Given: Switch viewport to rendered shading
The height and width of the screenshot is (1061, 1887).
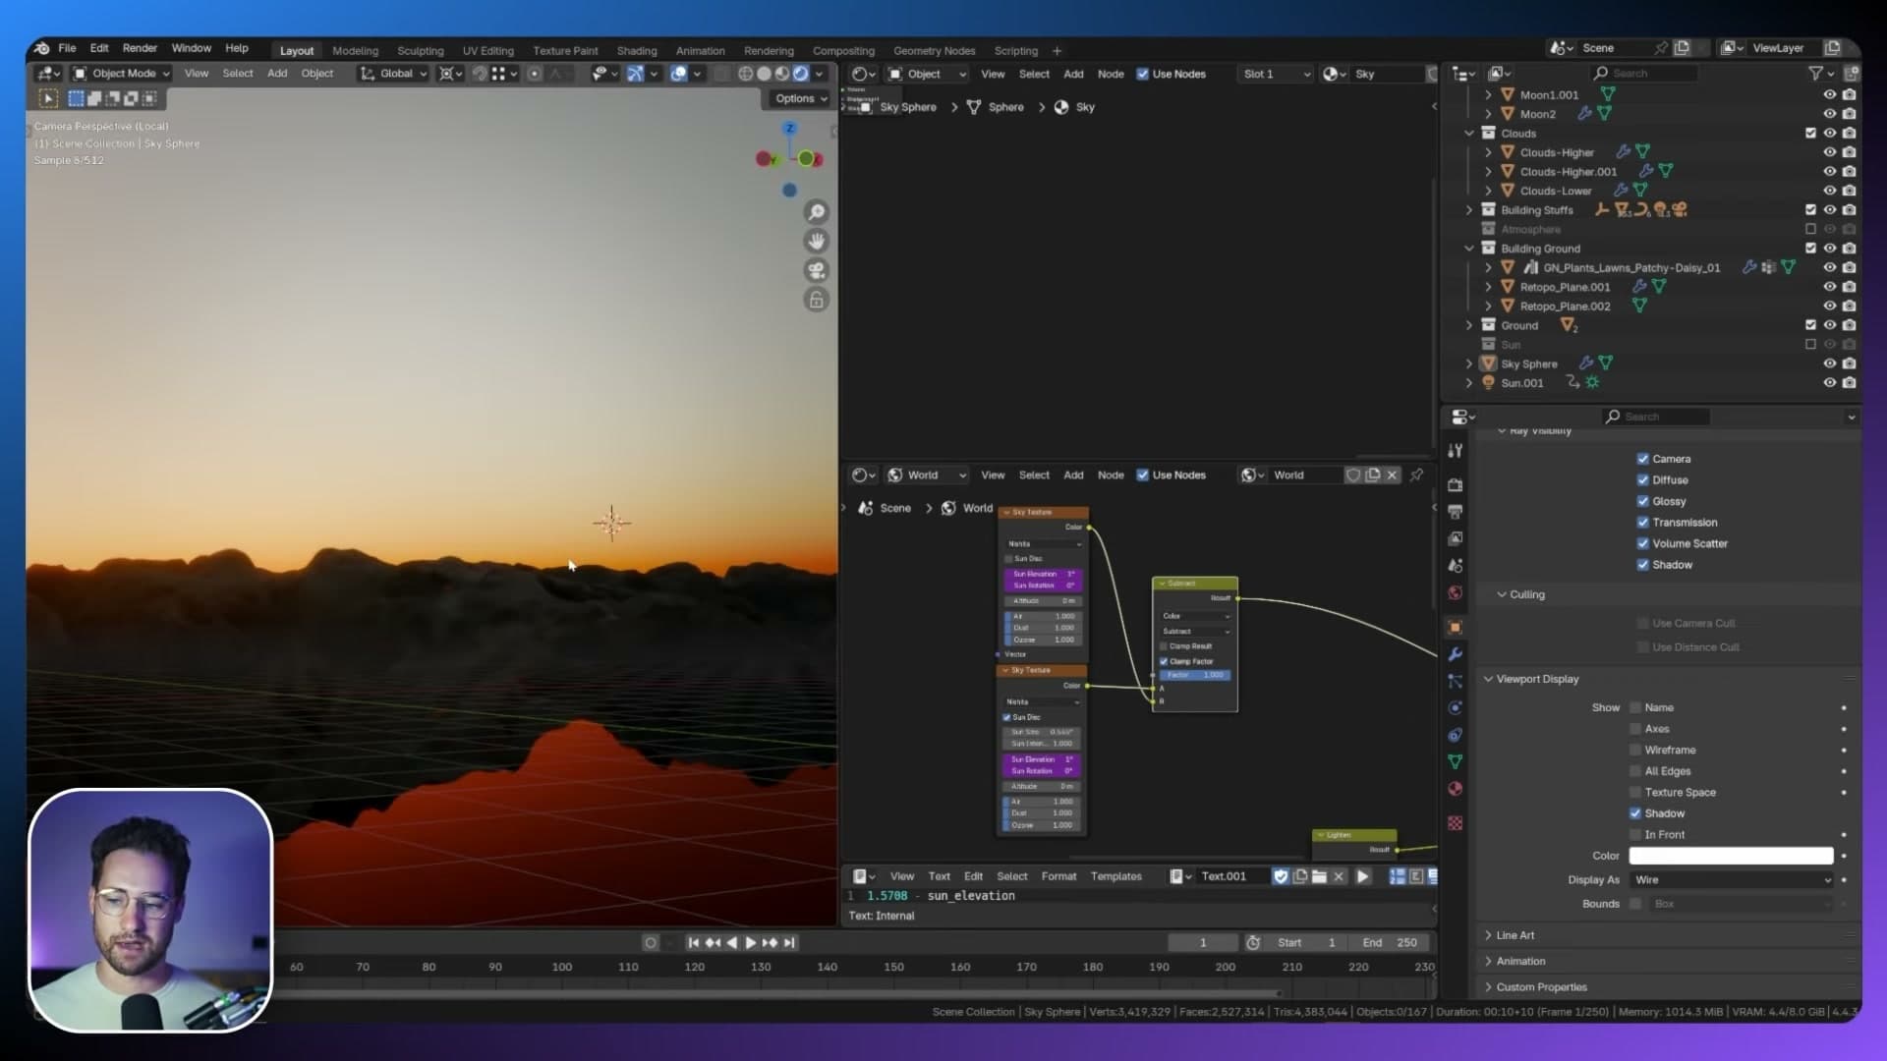Looking at the screenshot, I should (801, 74).
